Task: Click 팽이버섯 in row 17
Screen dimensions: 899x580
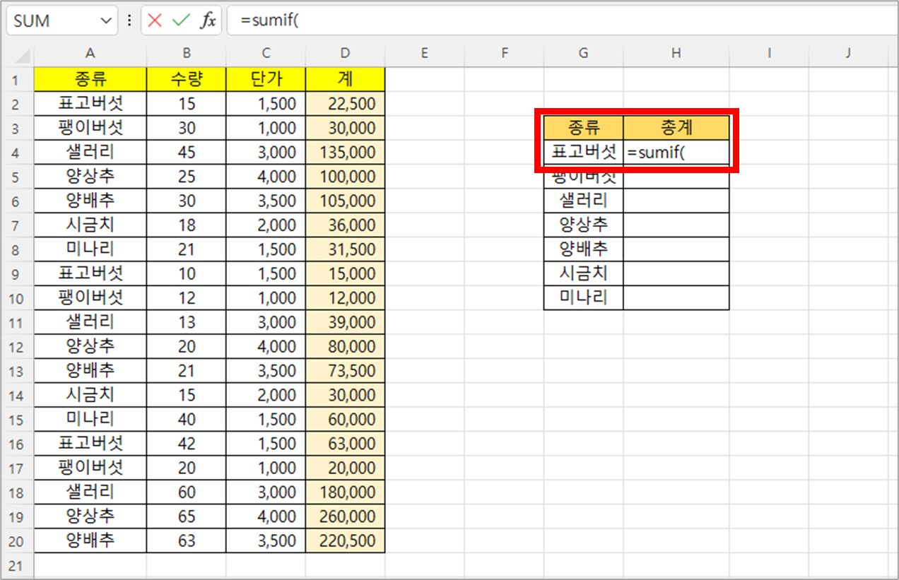Action: (90, 468)
